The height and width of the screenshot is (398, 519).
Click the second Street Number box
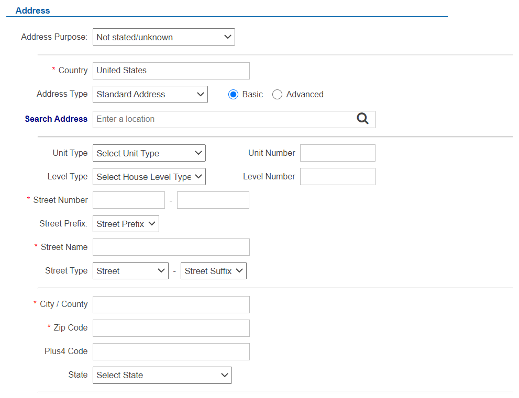tap(213, 200)
